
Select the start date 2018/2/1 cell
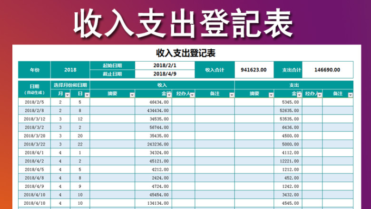tap(165, 65)
